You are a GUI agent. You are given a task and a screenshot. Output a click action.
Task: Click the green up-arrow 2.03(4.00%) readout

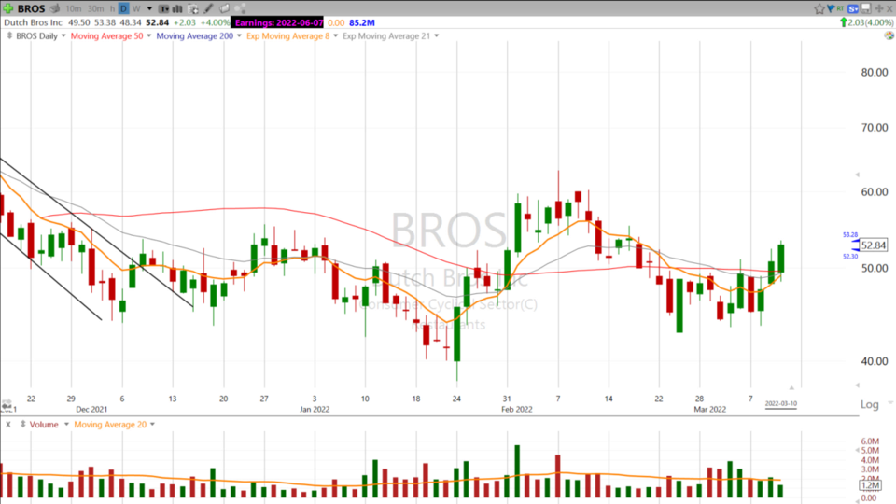[x=866, y=22]
